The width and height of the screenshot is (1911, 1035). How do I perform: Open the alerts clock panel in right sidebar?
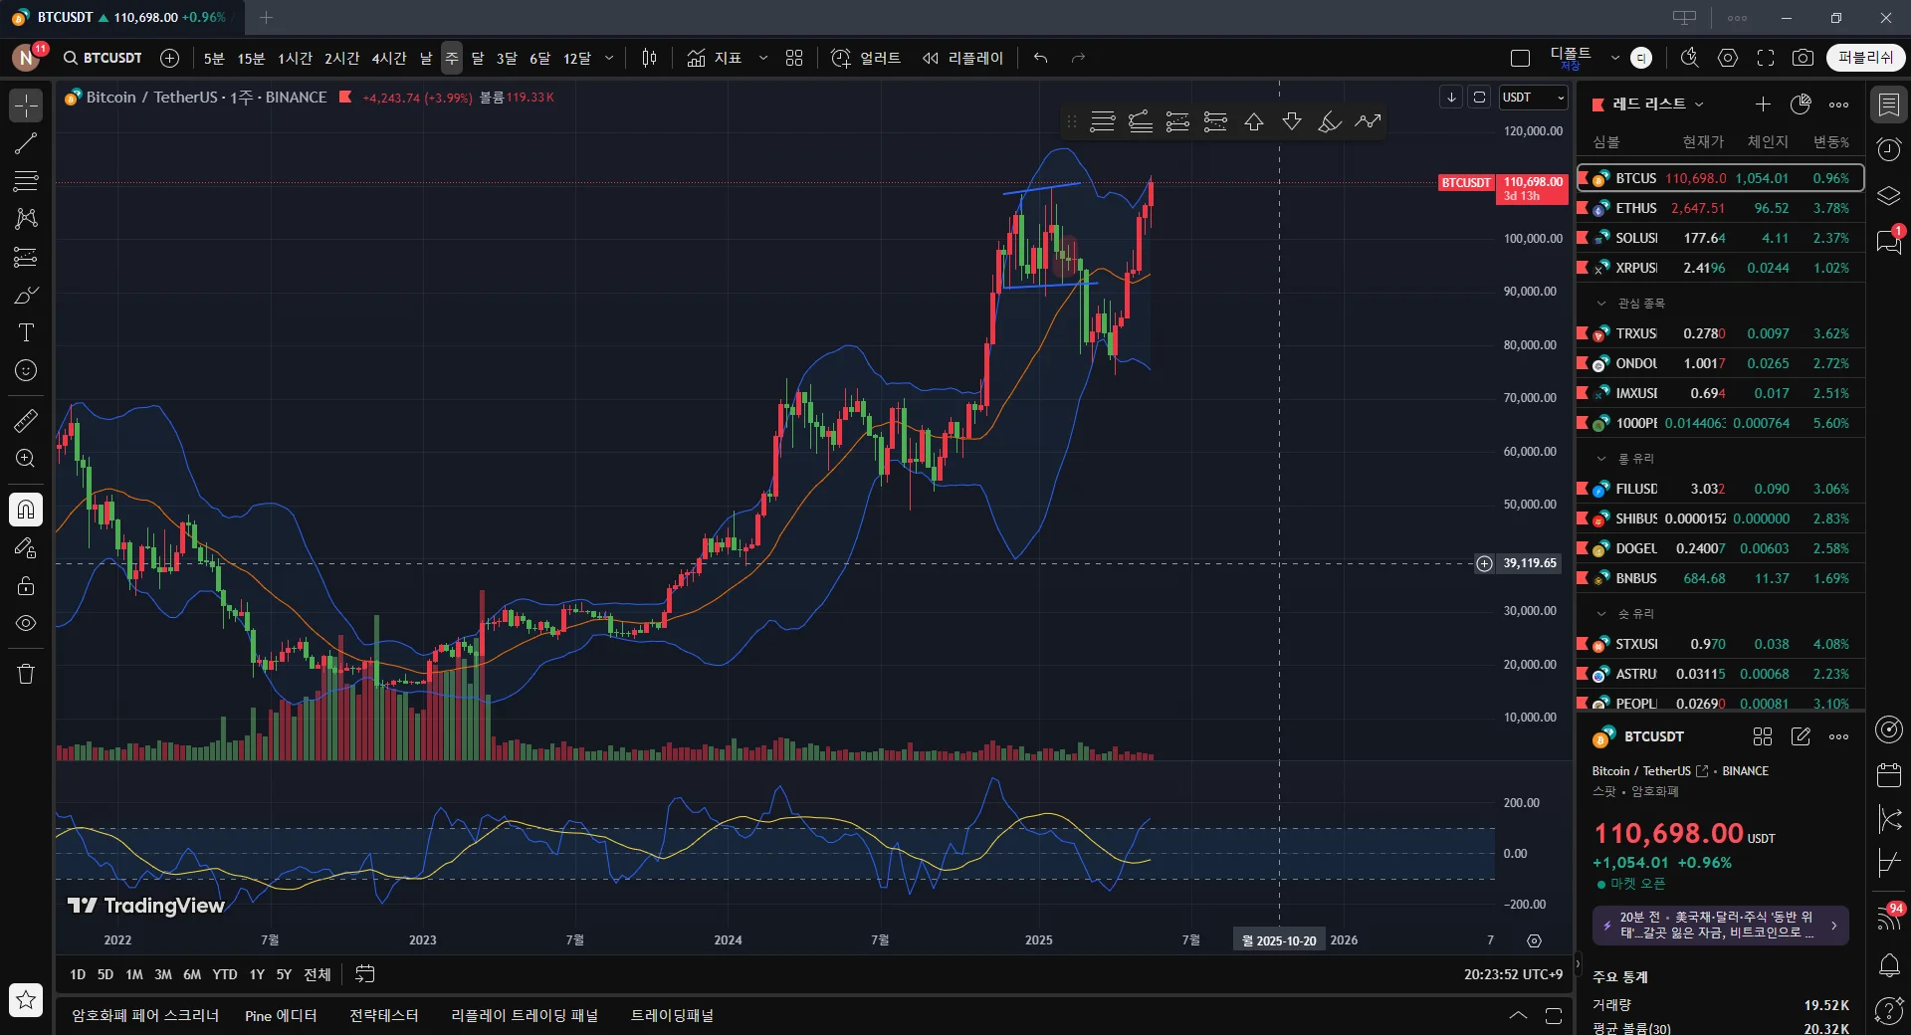pos(1888,149)
